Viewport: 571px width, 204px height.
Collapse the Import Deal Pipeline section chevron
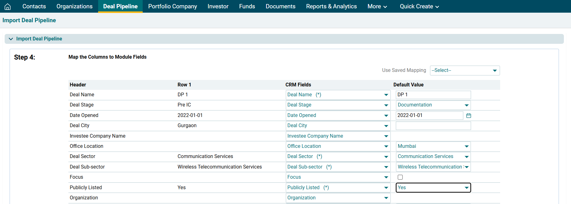[x=11, y=39]
